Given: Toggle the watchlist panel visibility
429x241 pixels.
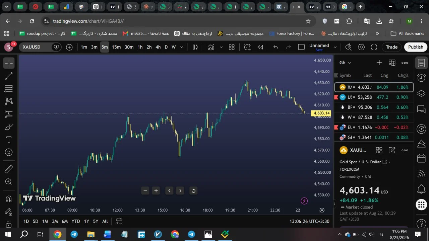Looking at the screenshot, I should [x=421, y=63].
